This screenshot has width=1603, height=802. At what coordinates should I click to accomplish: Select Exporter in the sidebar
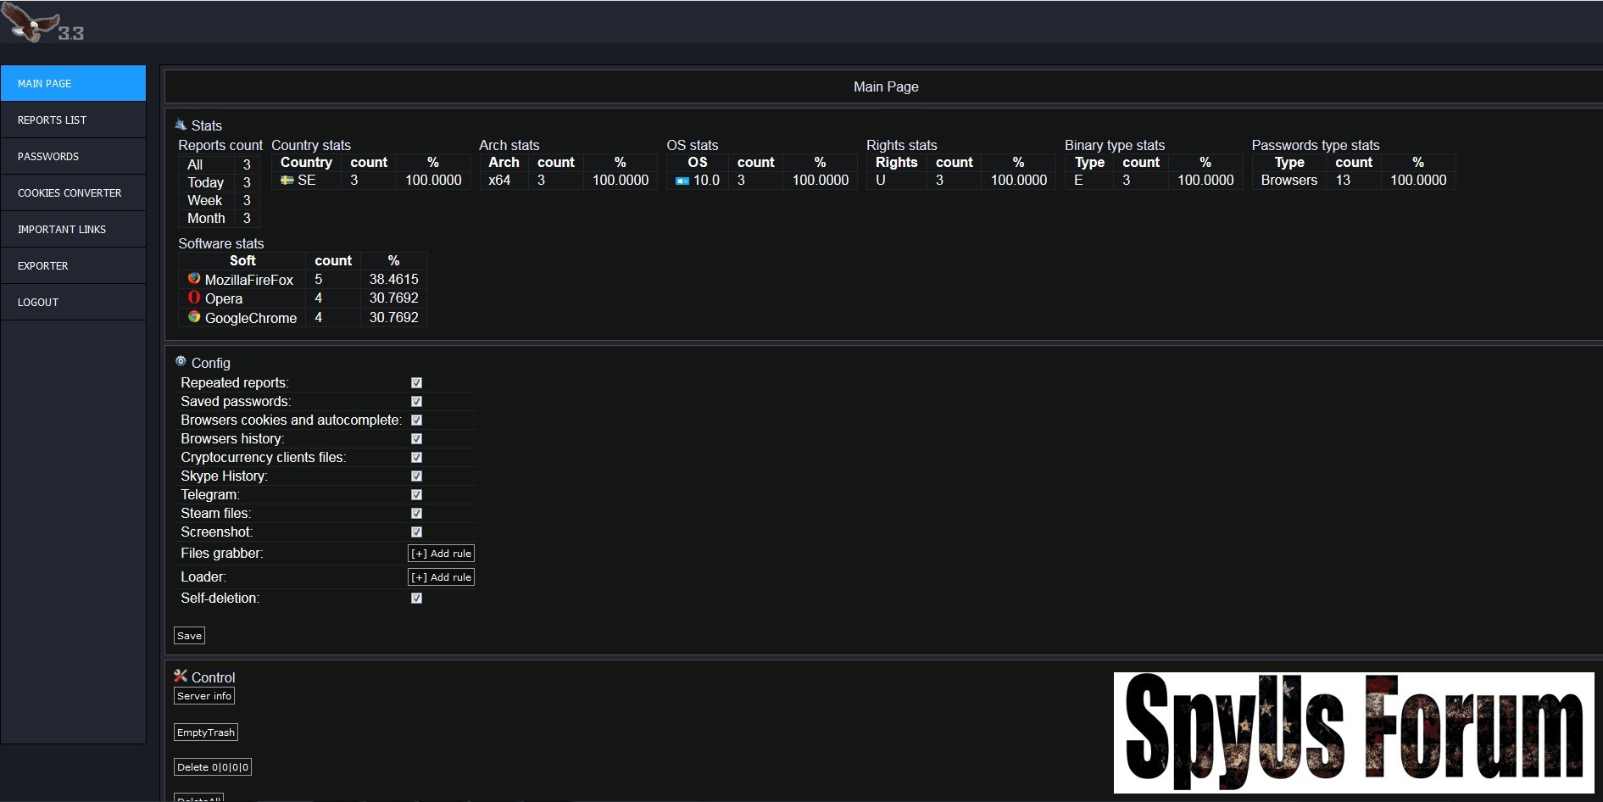[73, 266]
